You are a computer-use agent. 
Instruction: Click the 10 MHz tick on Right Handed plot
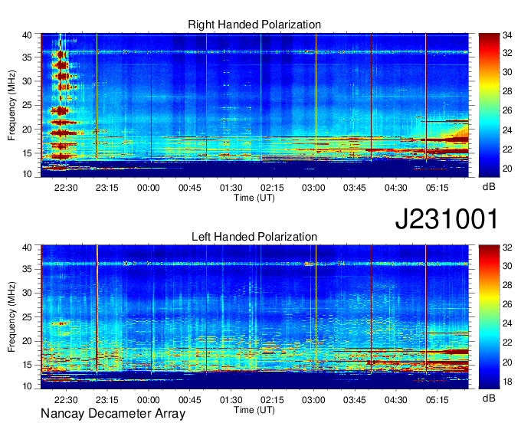[27, 174]
